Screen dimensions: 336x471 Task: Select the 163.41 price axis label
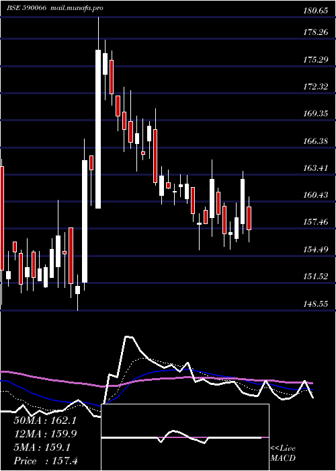[315, 168]
